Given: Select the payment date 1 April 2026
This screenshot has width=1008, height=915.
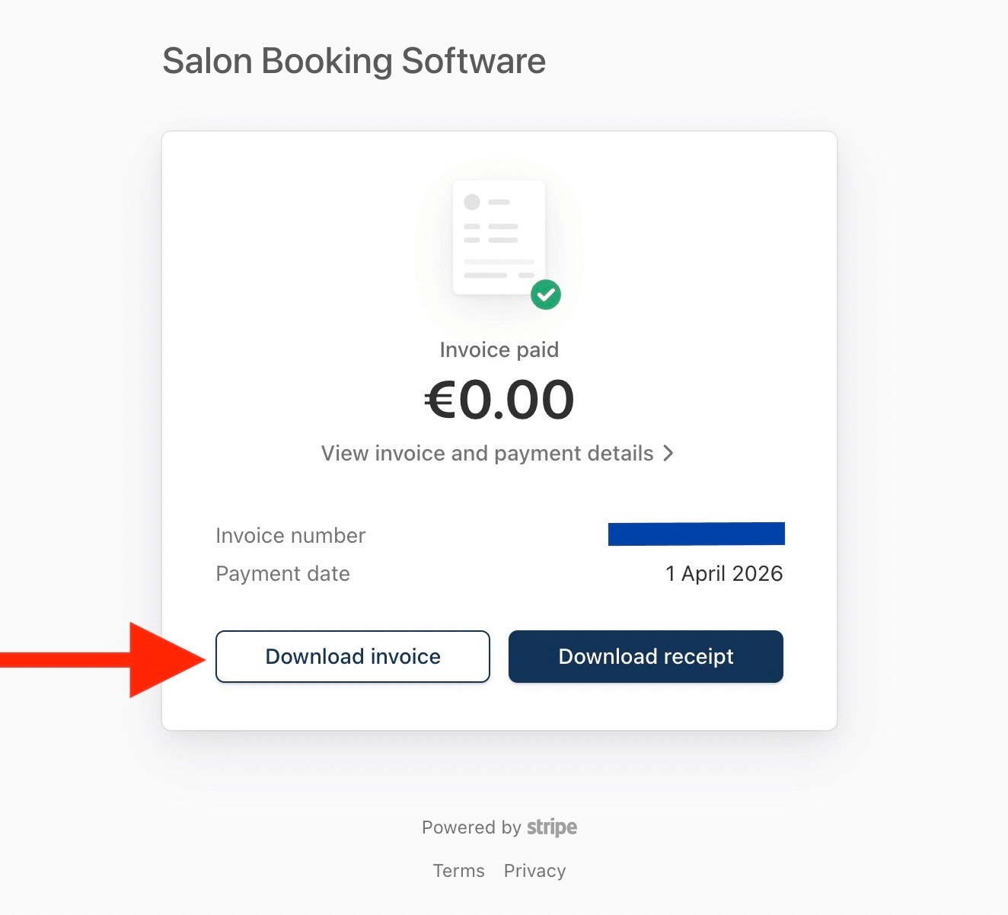Looking at the screenshot, I should coord(724,573).
